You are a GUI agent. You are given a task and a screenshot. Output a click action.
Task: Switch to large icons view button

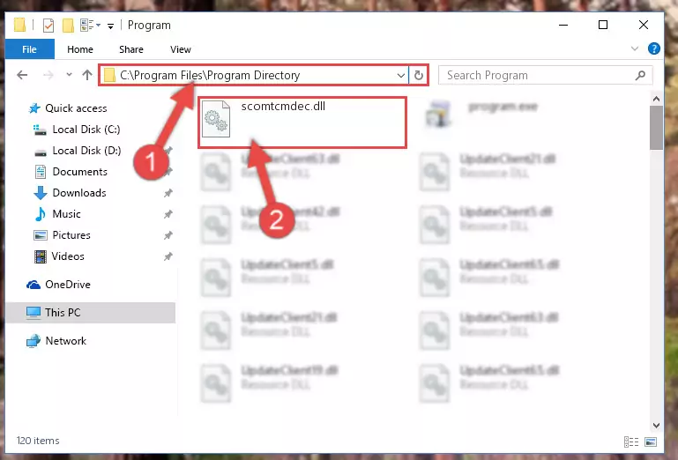(x=651, y=441)
